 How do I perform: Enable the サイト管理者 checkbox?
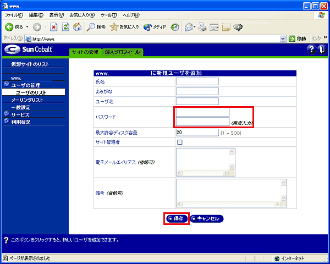tap(179, 142)
